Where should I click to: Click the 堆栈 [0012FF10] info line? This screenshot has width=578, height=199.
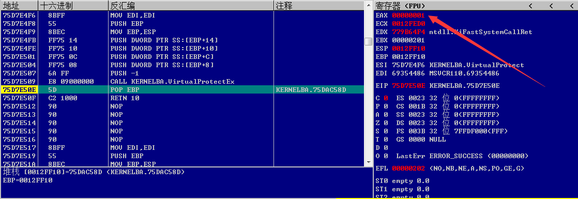pos(94,172)
